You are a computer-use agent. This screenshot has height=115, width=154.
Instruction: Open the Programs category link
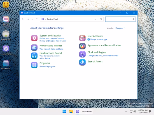click(x=45, y=63)
